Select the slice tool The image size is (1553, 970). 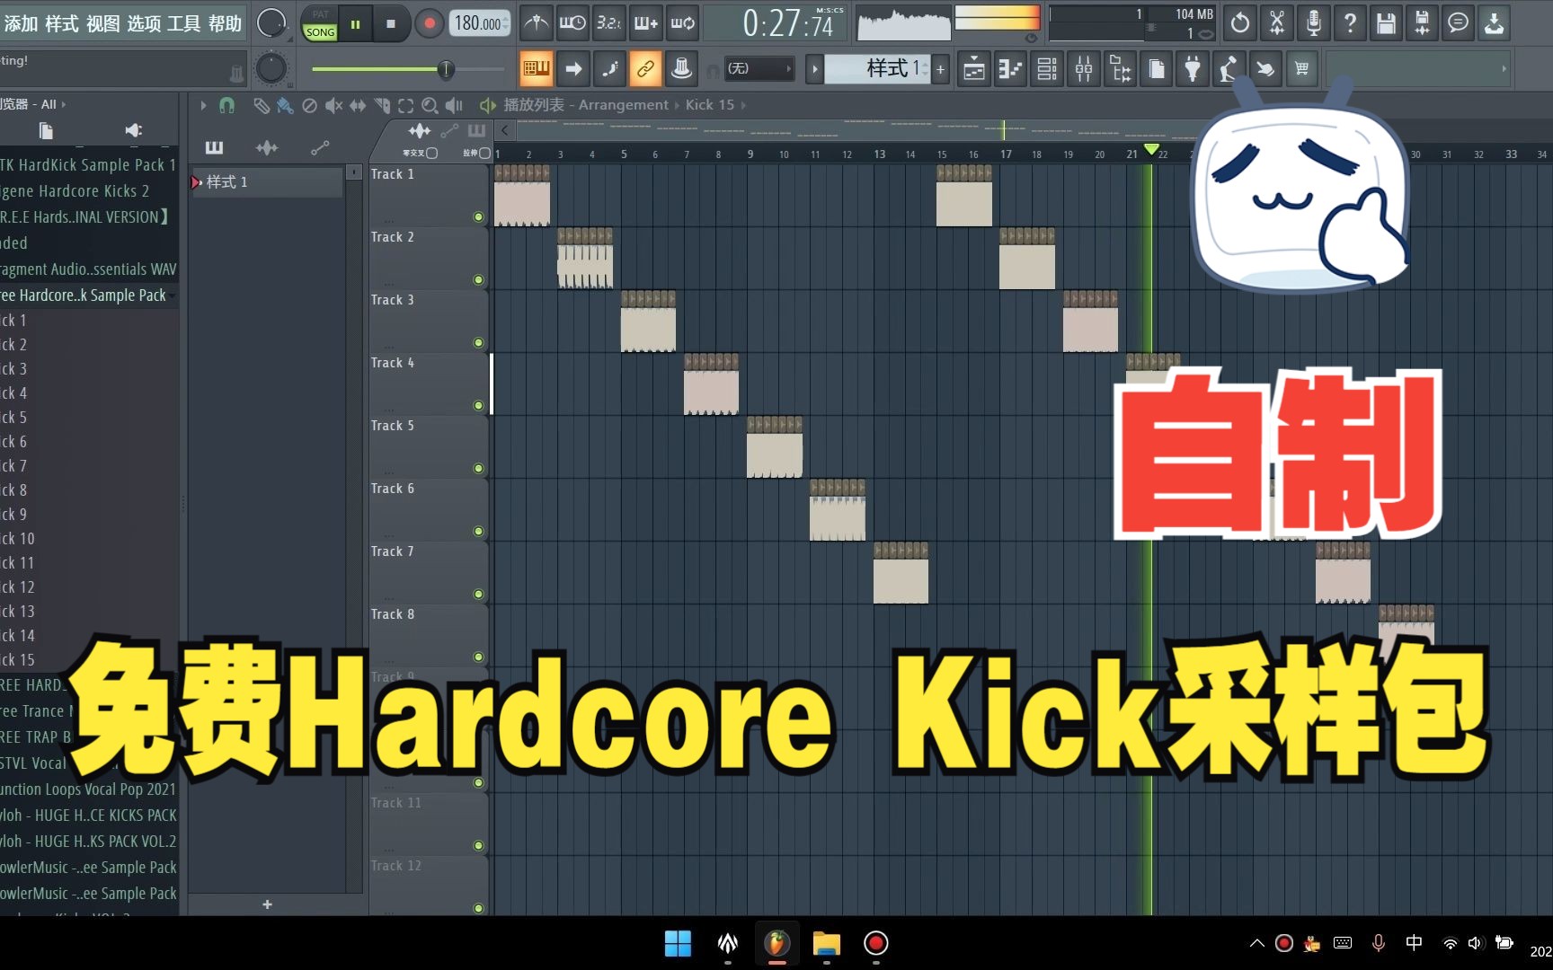point(382,105)
